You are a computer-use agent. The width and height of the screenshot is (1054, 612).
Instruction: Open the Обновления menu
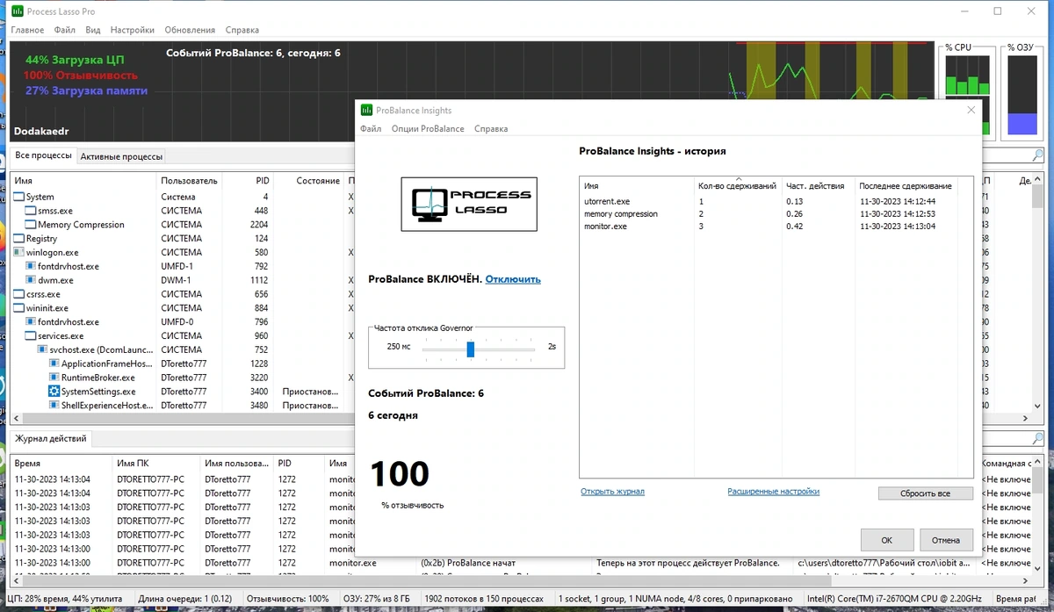[x=190, y=30]
